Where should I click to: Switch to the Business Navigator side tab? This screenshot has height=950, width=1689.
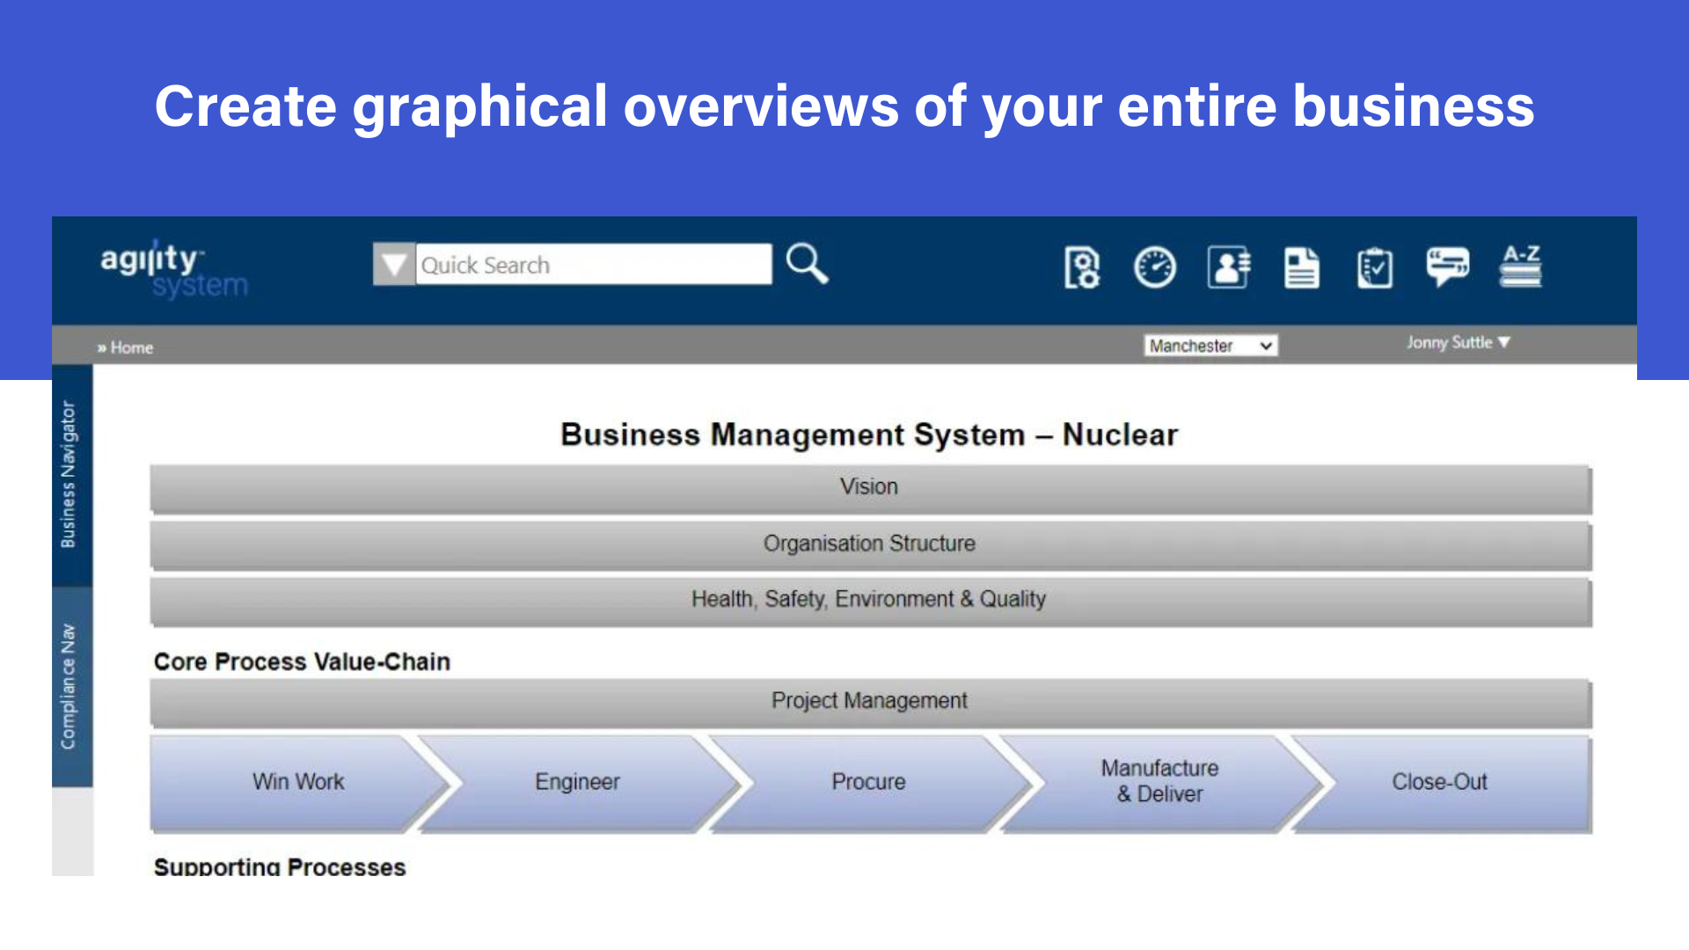69,475
